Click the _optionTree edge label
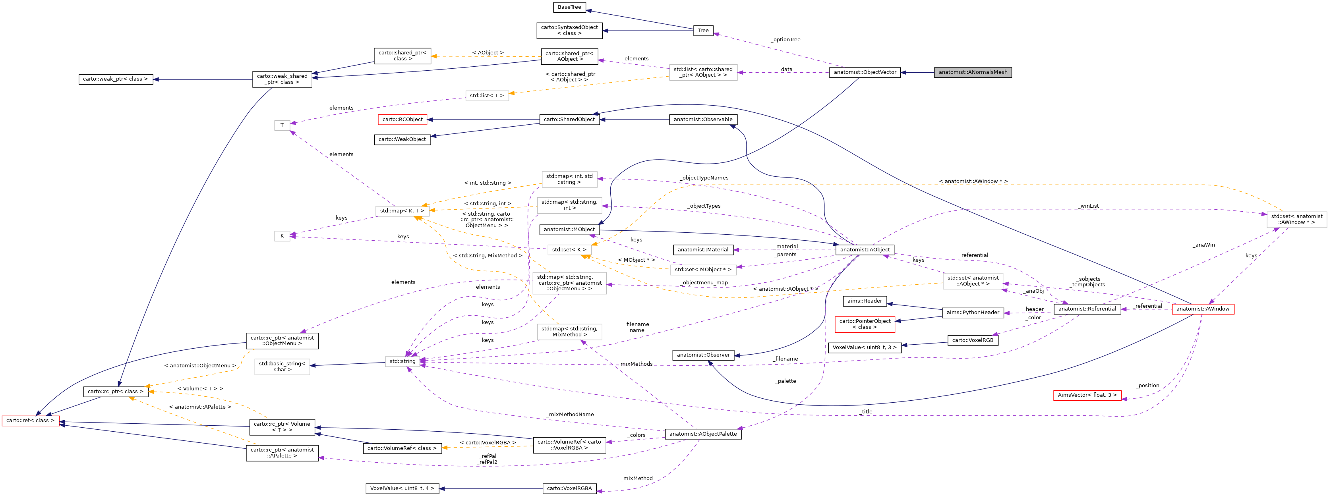 [x=785, y=40]
